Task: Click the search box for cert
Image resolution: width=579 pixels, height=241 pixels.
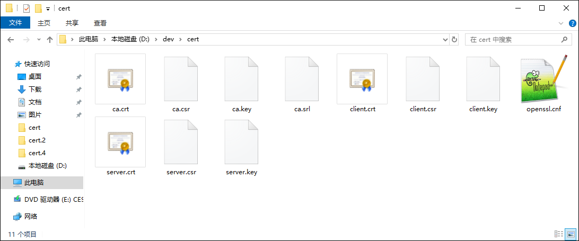Action: 512,39
